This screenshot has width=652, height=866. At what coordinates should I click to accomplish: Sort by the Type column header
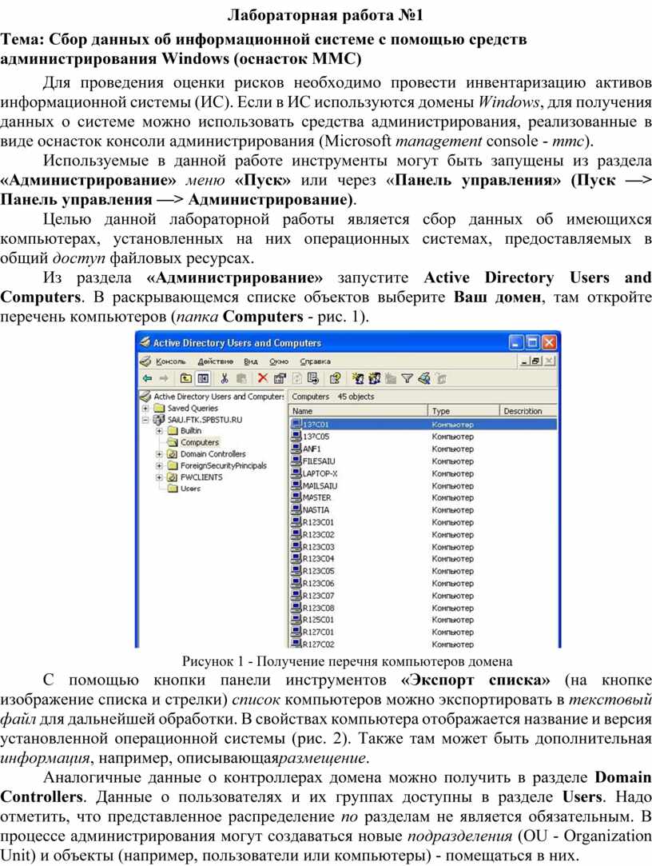pyautogui.click(x=463, y=411)
